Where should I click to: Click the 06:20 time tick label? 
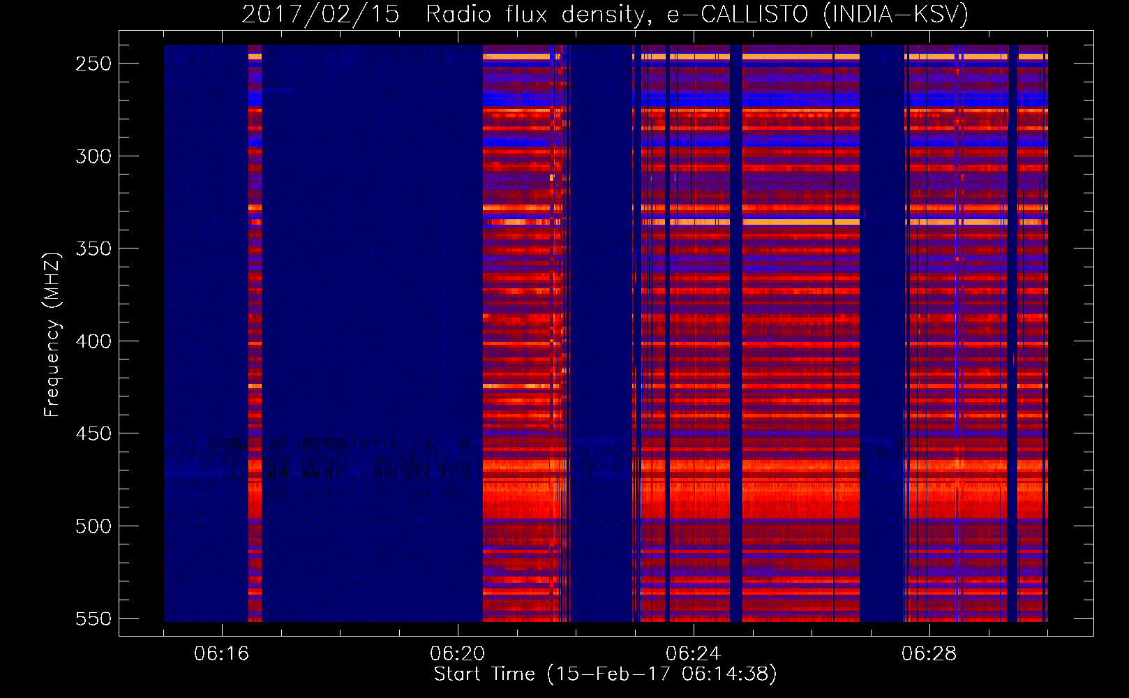457,654
